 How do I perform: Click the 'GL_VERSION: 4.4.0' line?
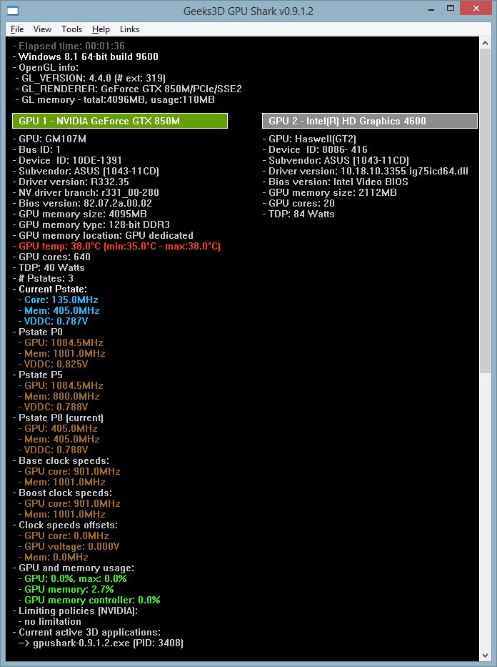coord(91,78)
